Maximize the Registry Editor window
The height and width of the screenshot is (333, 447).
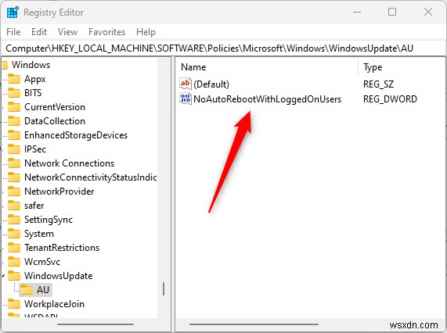coord(392,12)
